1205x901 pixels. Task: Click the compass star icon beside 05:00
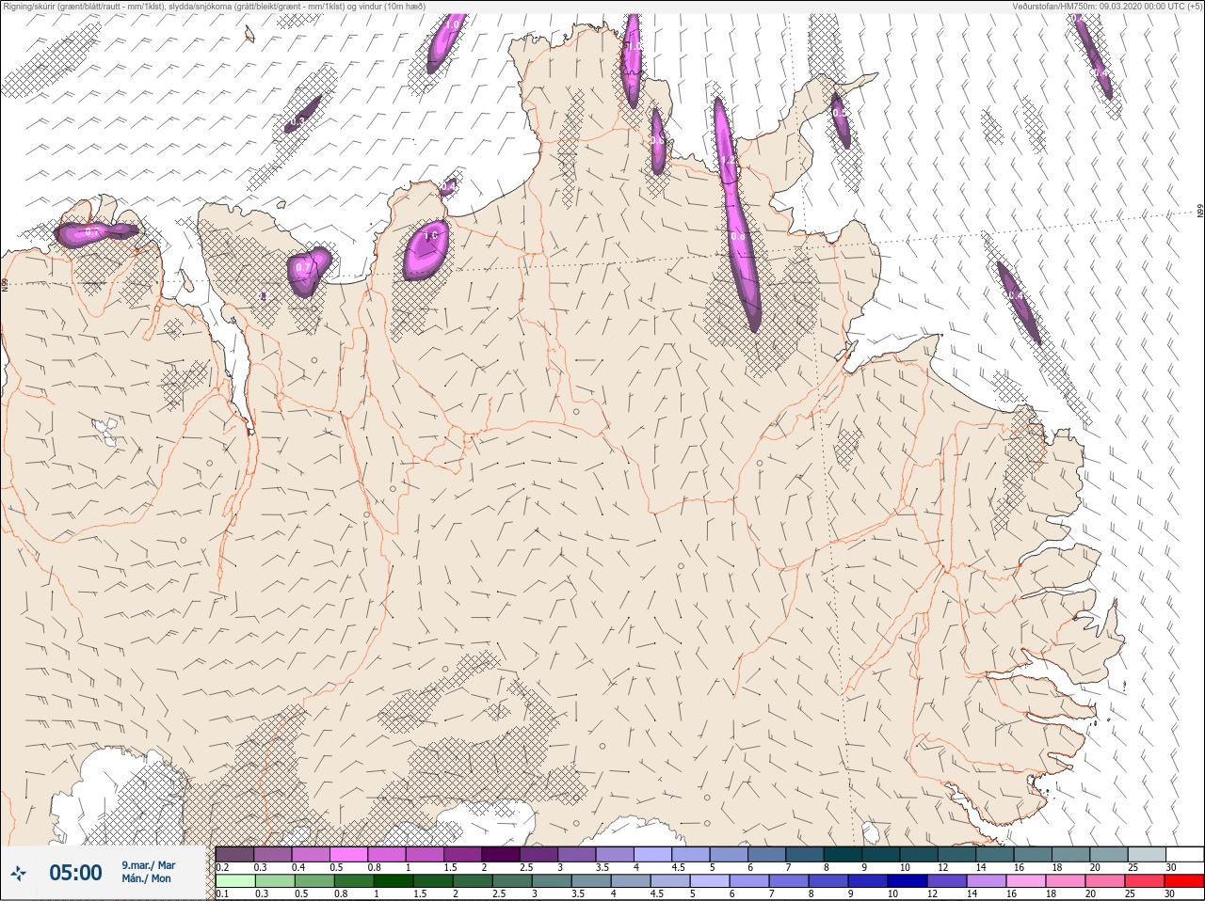(x=19, y=874)
